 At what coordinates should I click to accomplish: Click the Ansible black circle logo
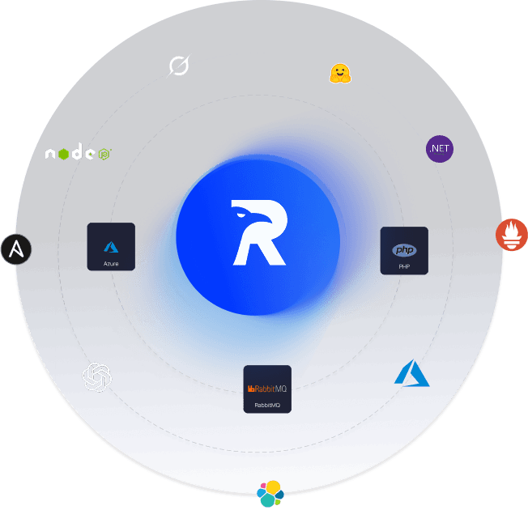[x=16, y=249]
